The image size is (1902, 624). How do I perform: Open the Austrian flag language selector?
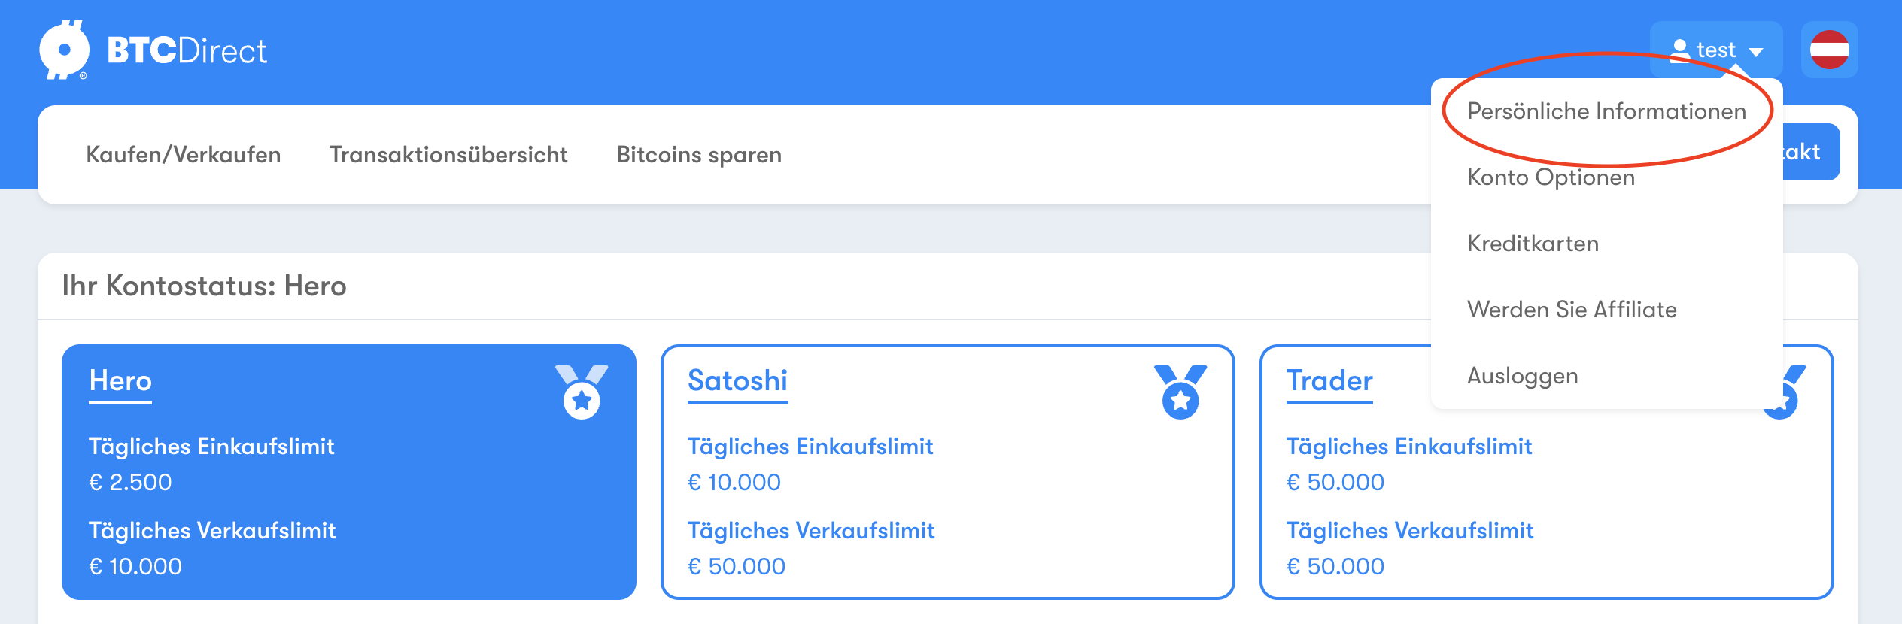tap(1829, 50)
